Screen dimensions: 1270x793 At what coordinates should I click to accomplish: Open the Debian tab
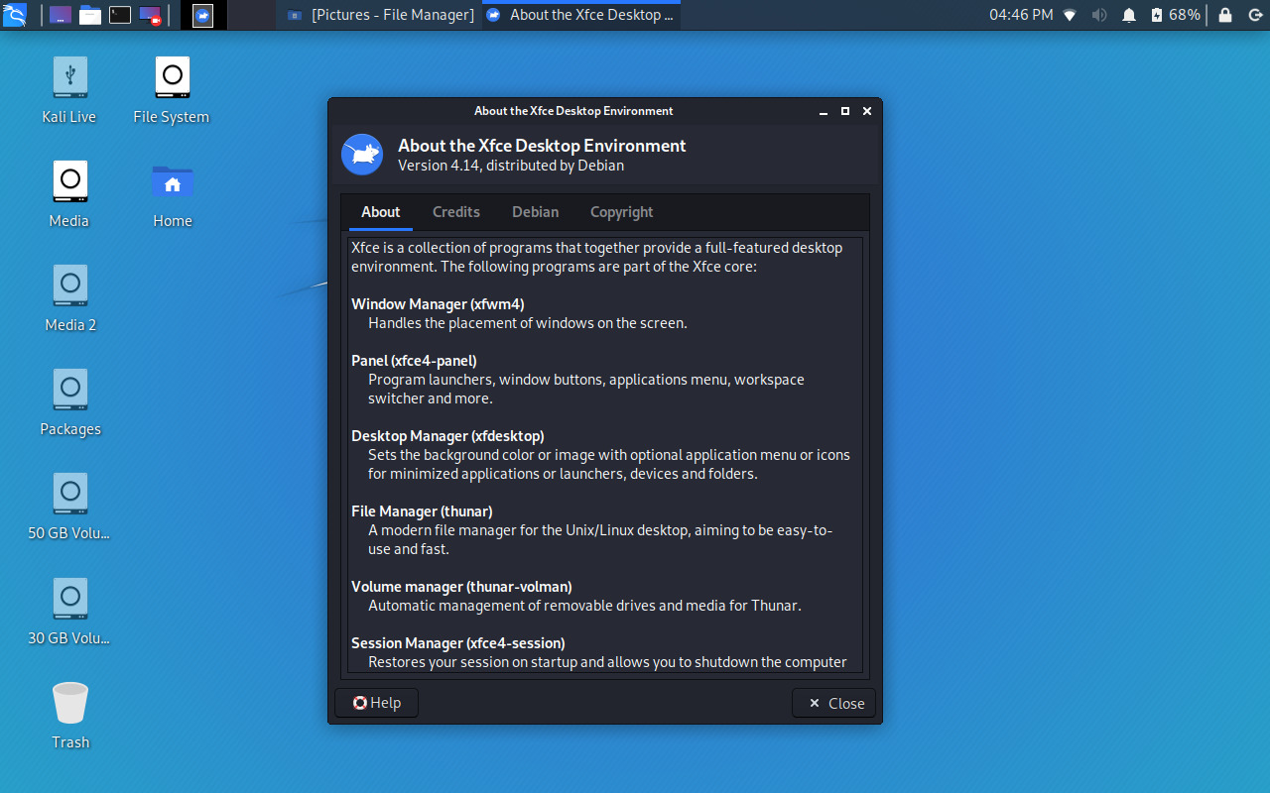pos(535,211)
